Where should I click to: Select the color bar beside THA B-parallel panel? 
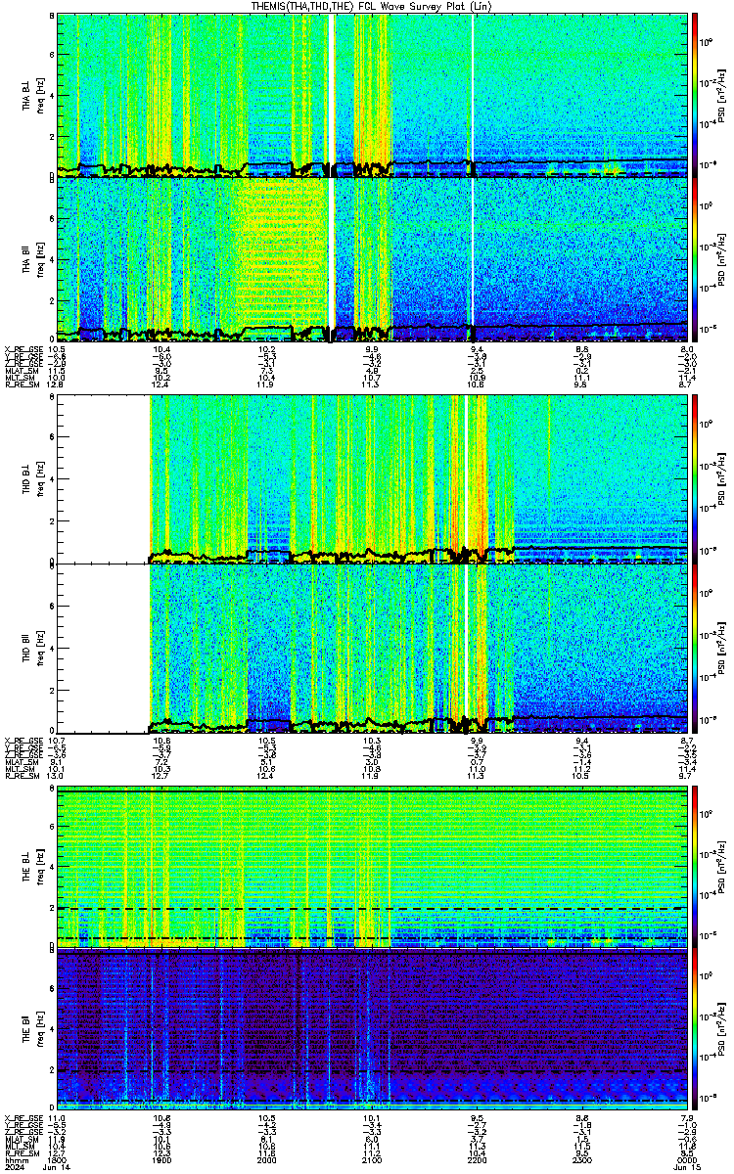(696, 259)
